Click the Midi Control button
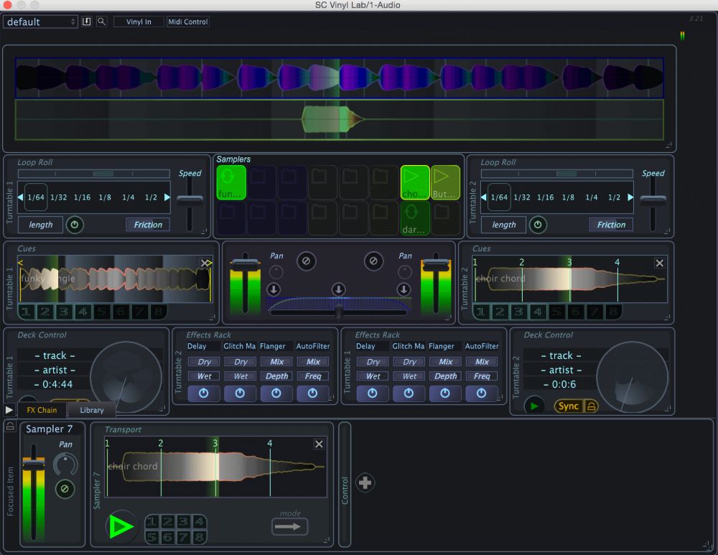 coord(187,22)
